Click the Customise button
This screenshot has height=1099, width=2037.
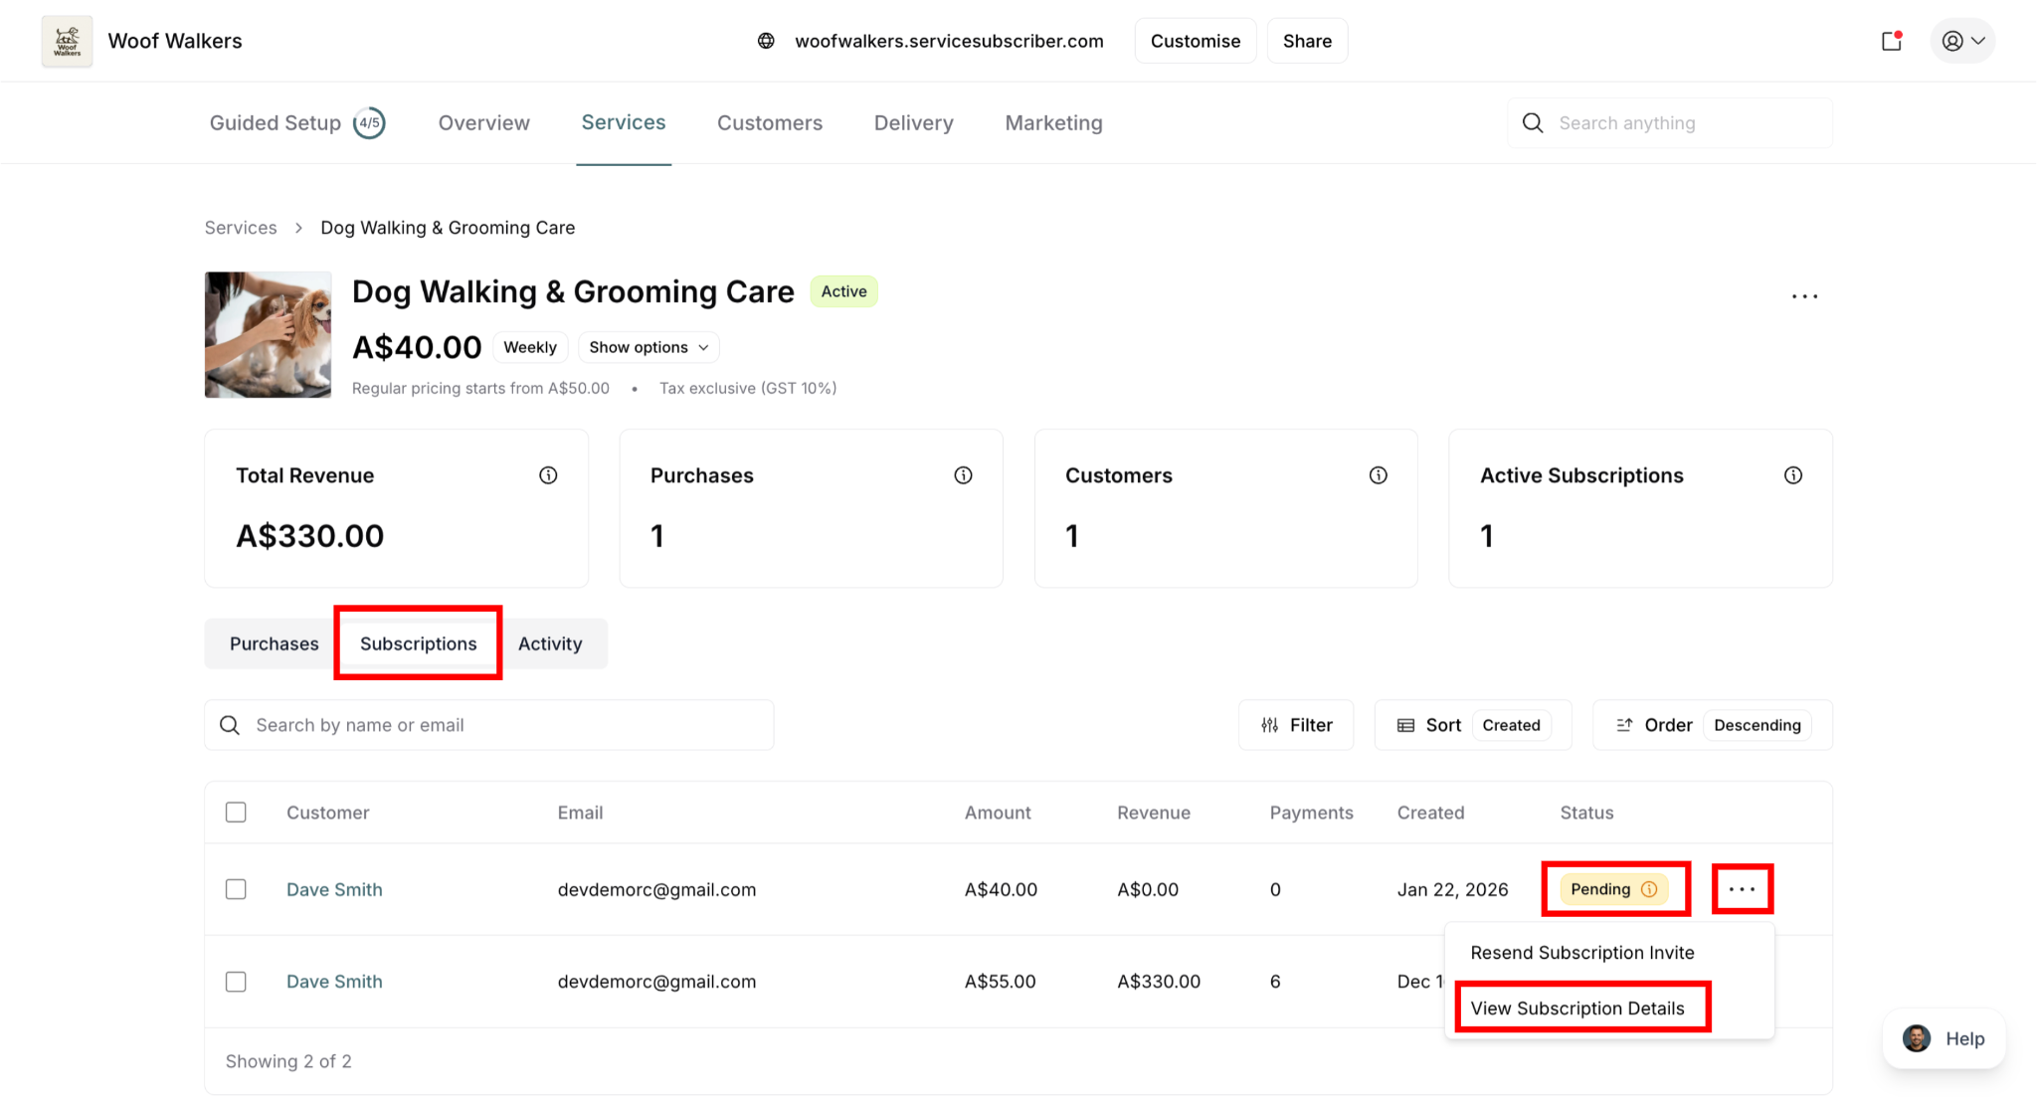coord(1195,41)
